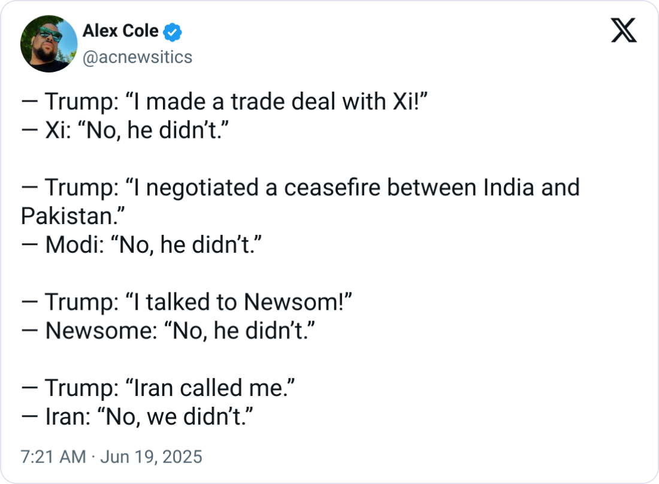The image size is (659, 484).
Task: Click the X logo icon
Action: point(624,31)
